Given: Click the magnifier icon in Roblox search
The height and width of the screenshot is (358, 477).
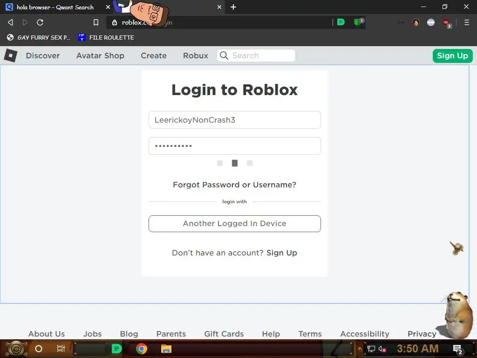Looking at the screenshot, I should (x=224, y=55).
